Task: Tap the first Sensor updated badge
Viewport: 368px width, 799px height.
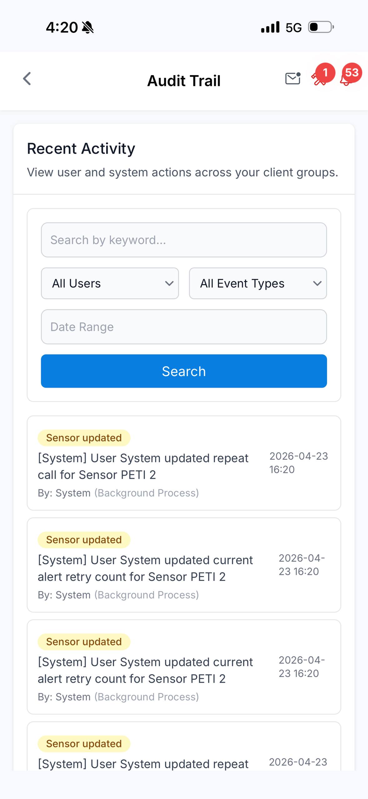Action: [84, 438]
